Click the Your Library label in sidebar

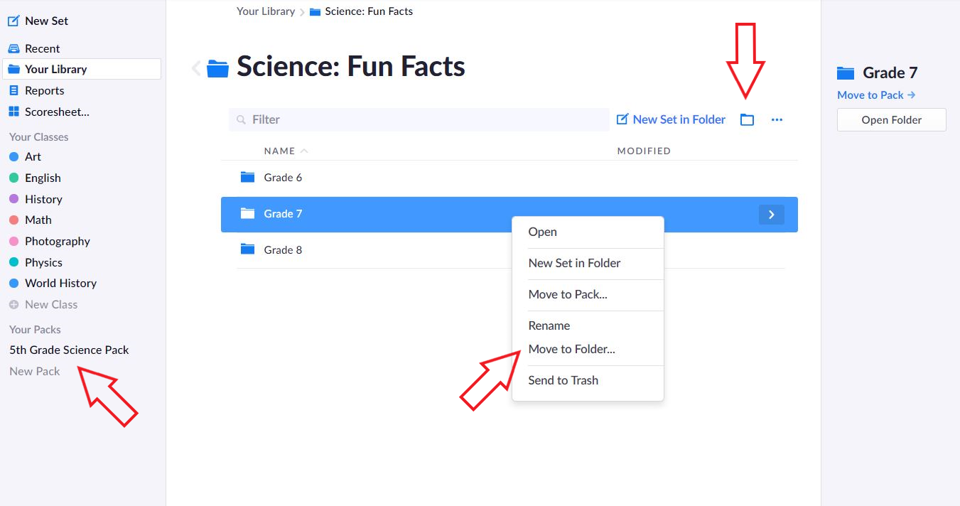click(x=56, y=69)
